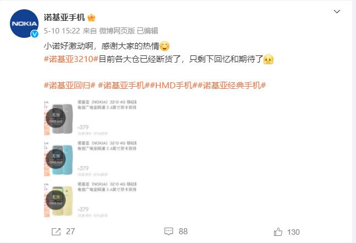Click the like count 130
The width and height of the screenshot is (356, 243).
pos(293,232)
